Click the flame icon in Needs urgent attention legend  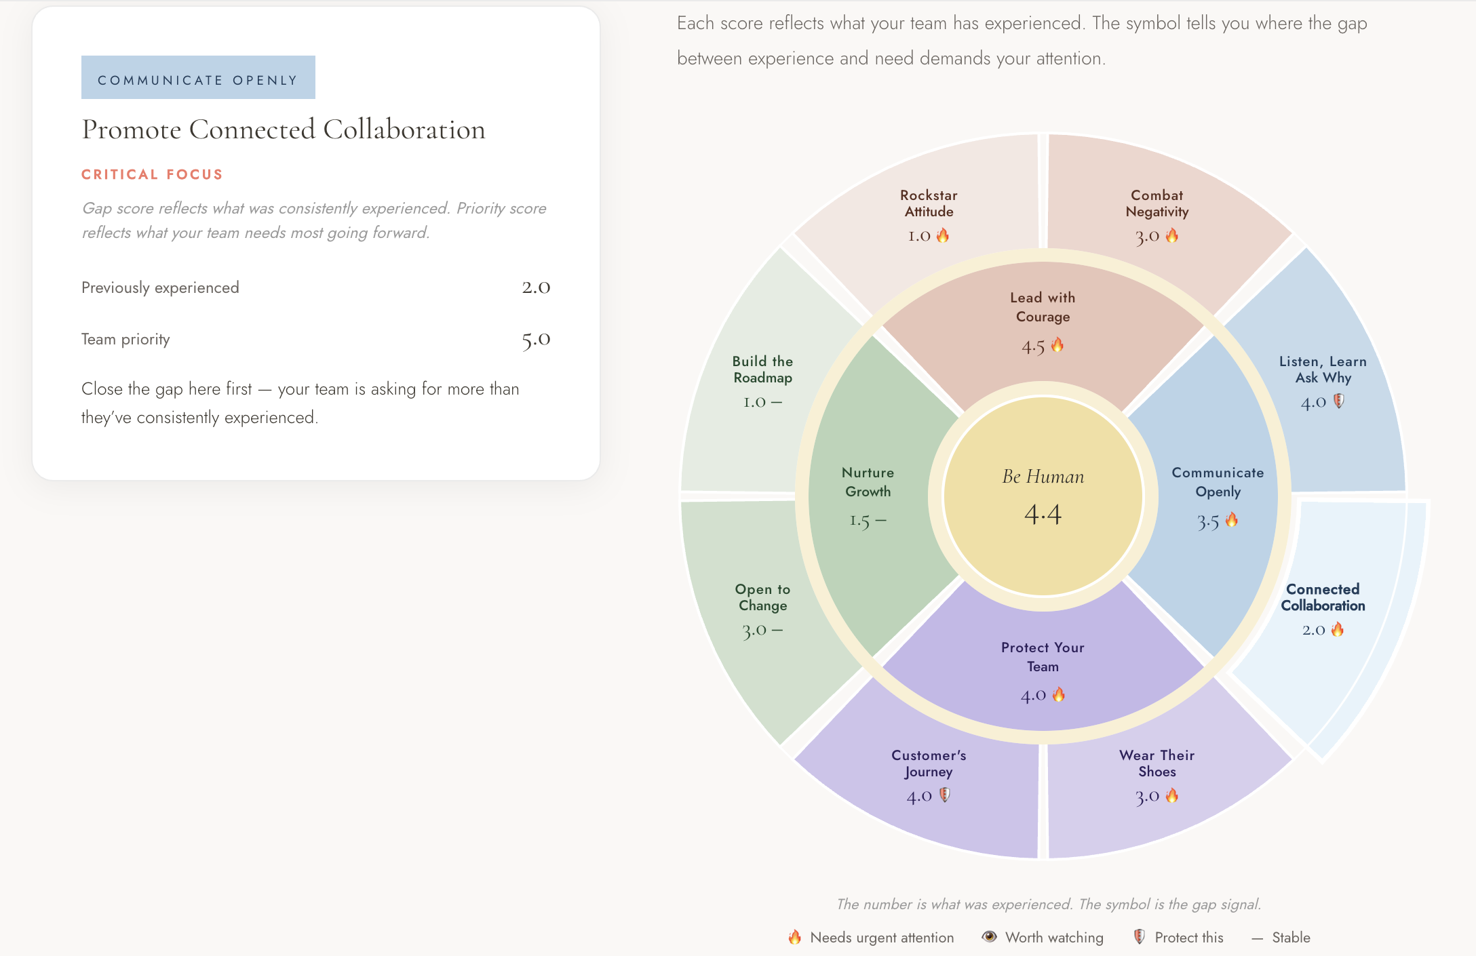click(795, 937)
